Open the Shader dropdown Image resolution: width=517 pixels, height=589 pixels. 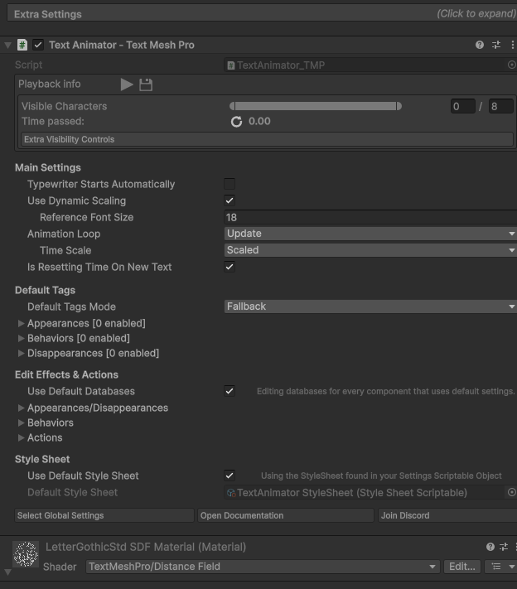(x=263, y=567)
